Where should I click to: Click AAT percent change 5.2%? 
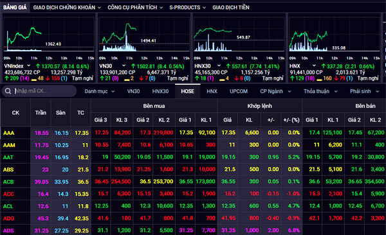(294, 157)
